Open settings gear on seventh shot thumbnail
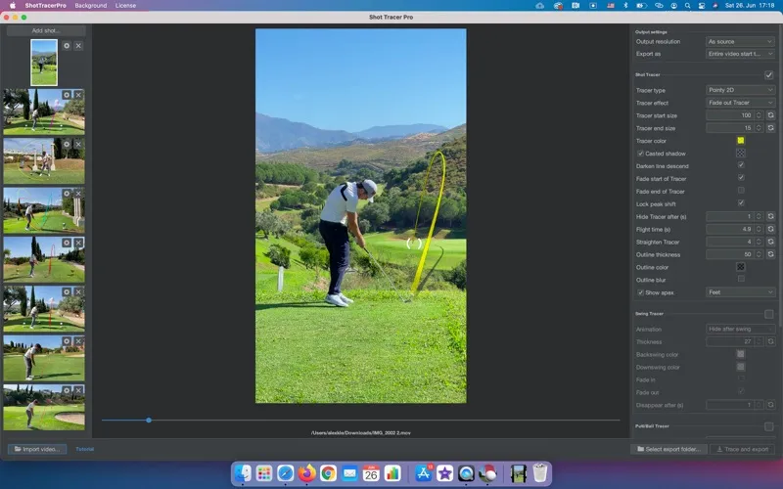This screenshot has width=783, height=489. 67,341
